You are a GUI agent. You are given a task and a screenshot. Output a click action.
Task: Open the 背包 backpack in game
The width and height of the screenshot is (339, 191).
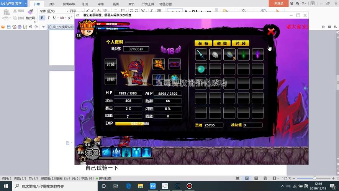coord(80,150)
